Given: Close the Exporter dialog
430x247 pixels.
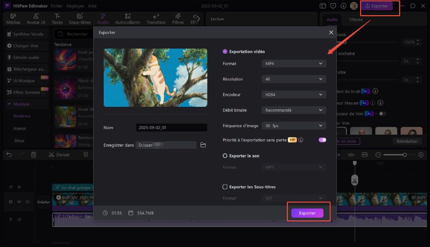Looking at the screenshot, I should point(331,32).
